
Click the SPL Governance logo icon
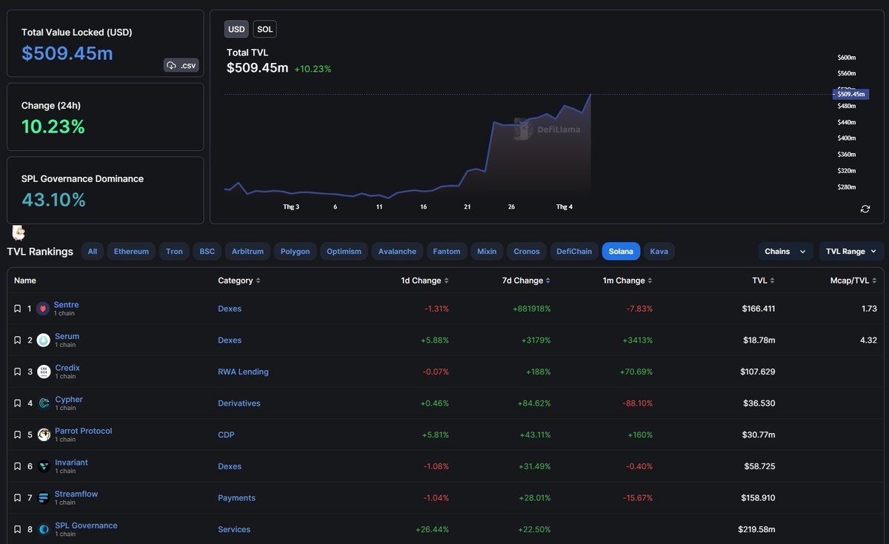(x=44, y=529)
